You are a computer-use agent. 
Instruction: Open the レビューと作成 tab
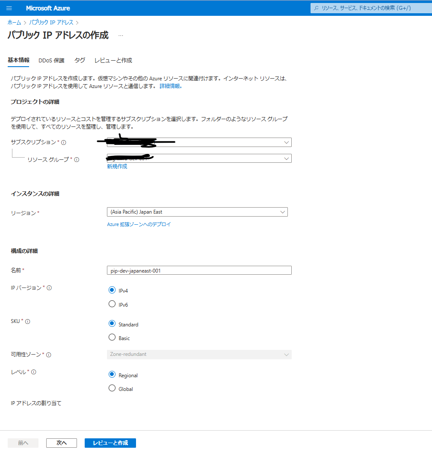pos(113,60)
